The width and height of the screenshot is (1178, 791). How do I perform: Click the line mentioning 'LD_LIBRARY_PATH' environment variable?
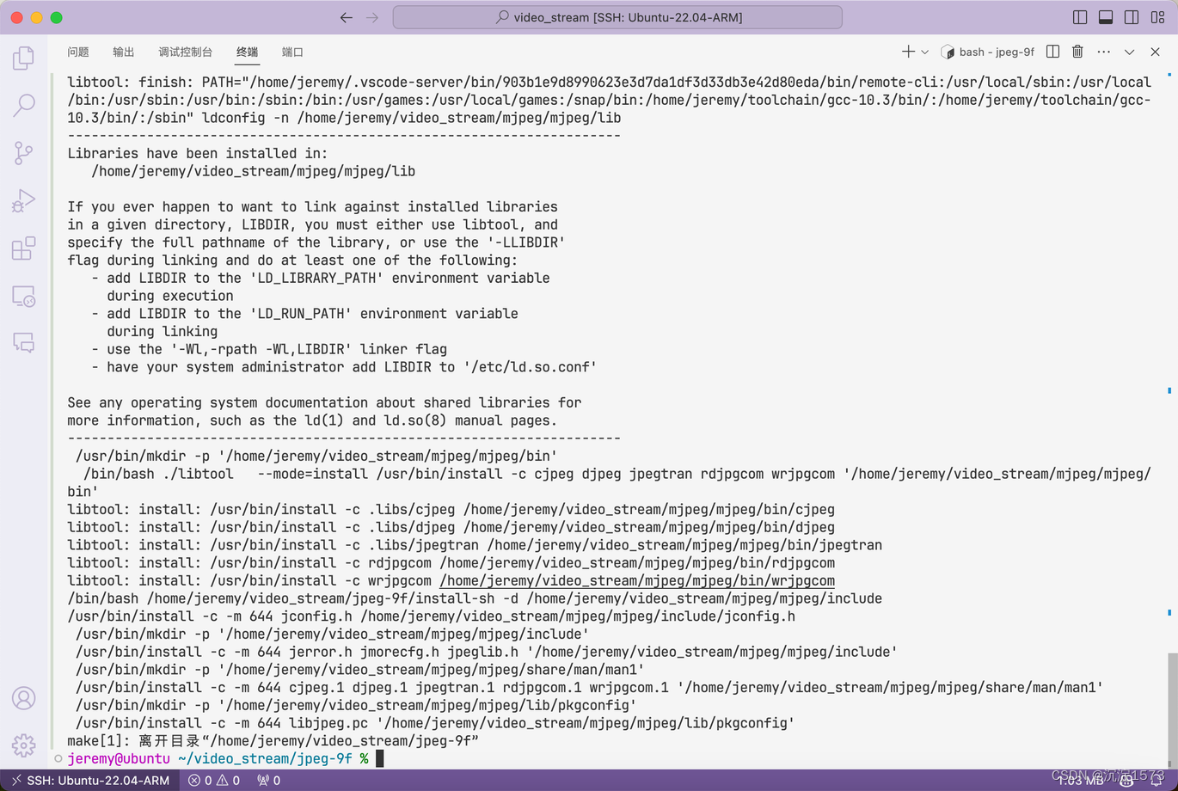pos(320,278)
